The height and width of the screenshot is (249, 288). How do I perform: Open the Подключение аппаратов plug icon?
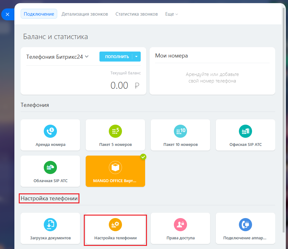pos(245,225)
